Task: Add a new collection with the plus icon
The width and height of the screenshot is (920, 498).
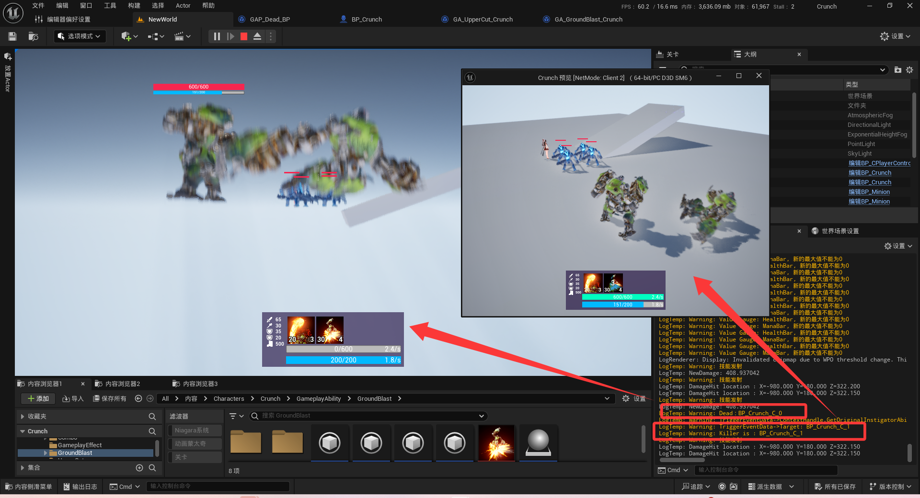Action: (139, 468)
